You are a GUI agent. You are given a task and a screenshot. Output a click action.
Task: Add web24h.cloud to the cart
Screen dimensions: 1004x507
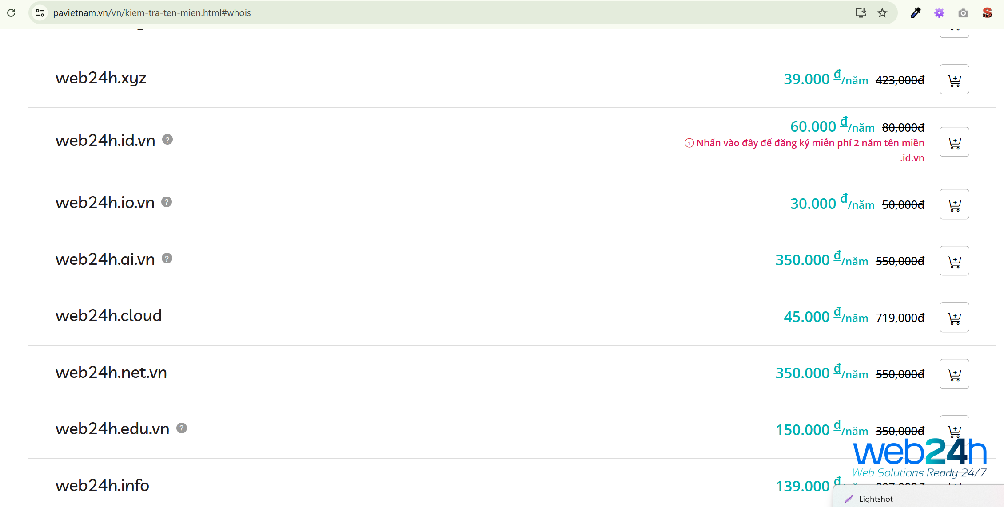coord(954,317)
